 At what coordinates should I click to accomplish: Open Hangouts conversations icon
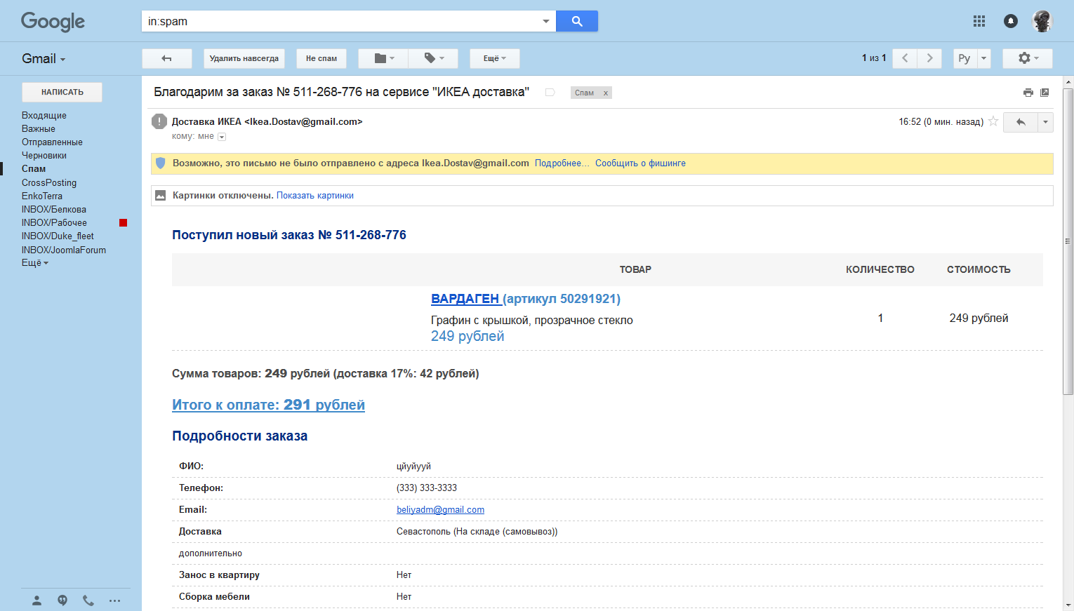[x=62, y=600]
